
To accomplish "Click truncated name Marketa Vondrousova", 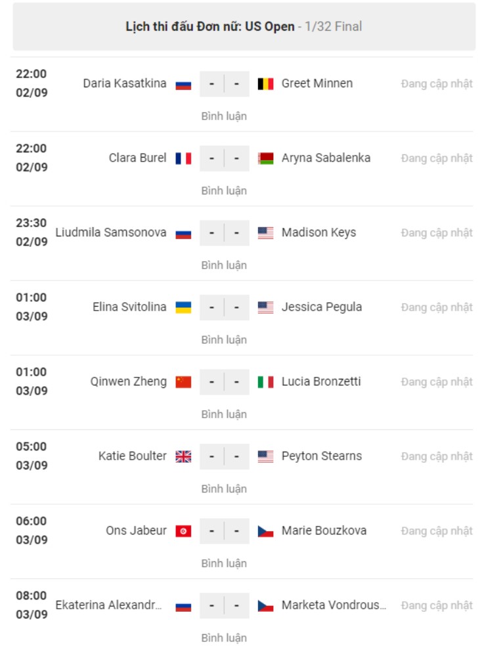I will (x=334, y=605).
